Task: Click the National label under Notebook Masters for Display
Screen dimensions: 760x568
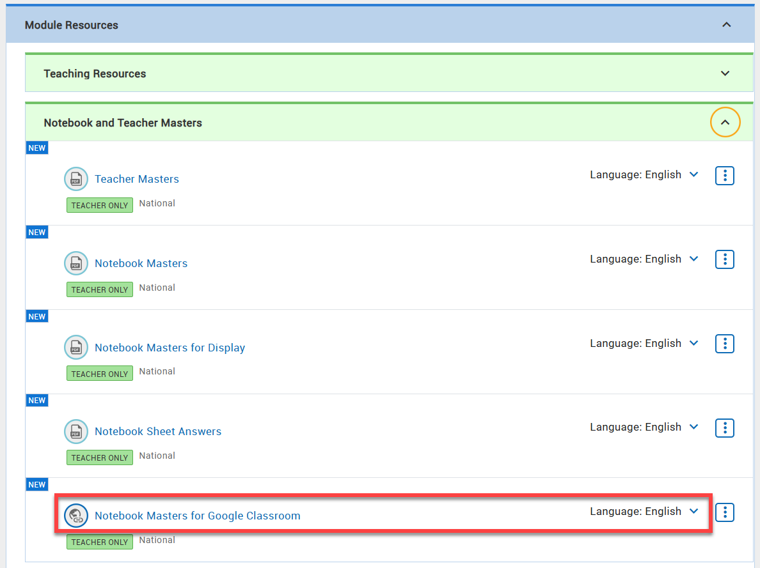Action: coord(157,371)
